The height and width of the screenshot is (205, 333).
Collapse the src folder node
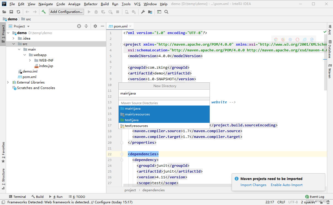click(x=13, y=44)
